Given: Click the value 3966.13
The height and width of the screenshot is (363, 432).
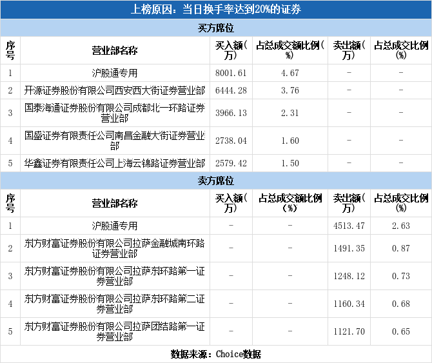Looking at the screenshot, I should 231,113.
